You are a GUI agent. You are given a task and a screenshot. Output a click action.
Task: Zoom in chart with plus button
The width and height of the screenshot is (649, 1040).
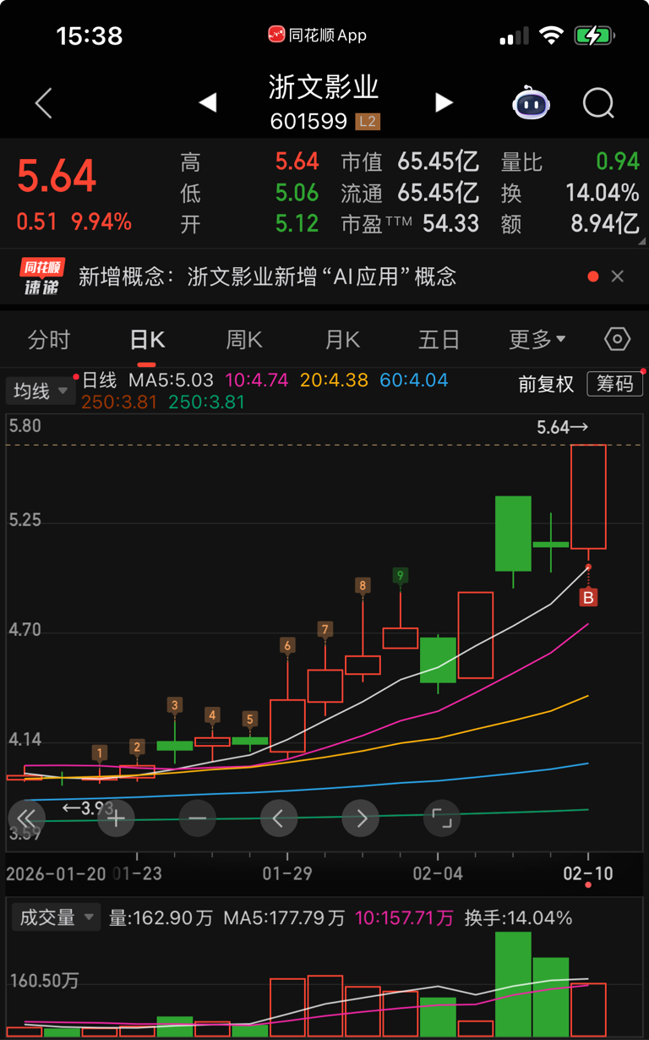click(x=116, y=818)
